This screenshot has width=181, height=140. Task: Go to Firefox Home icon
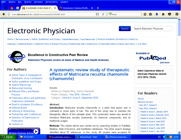(163, 14)
